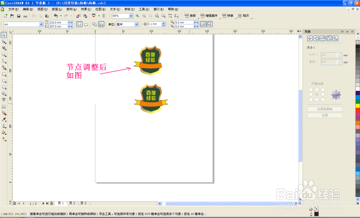
Task: Switch to the 页 2 page tab
Action: pyautogui.click(x=72, y=203)
